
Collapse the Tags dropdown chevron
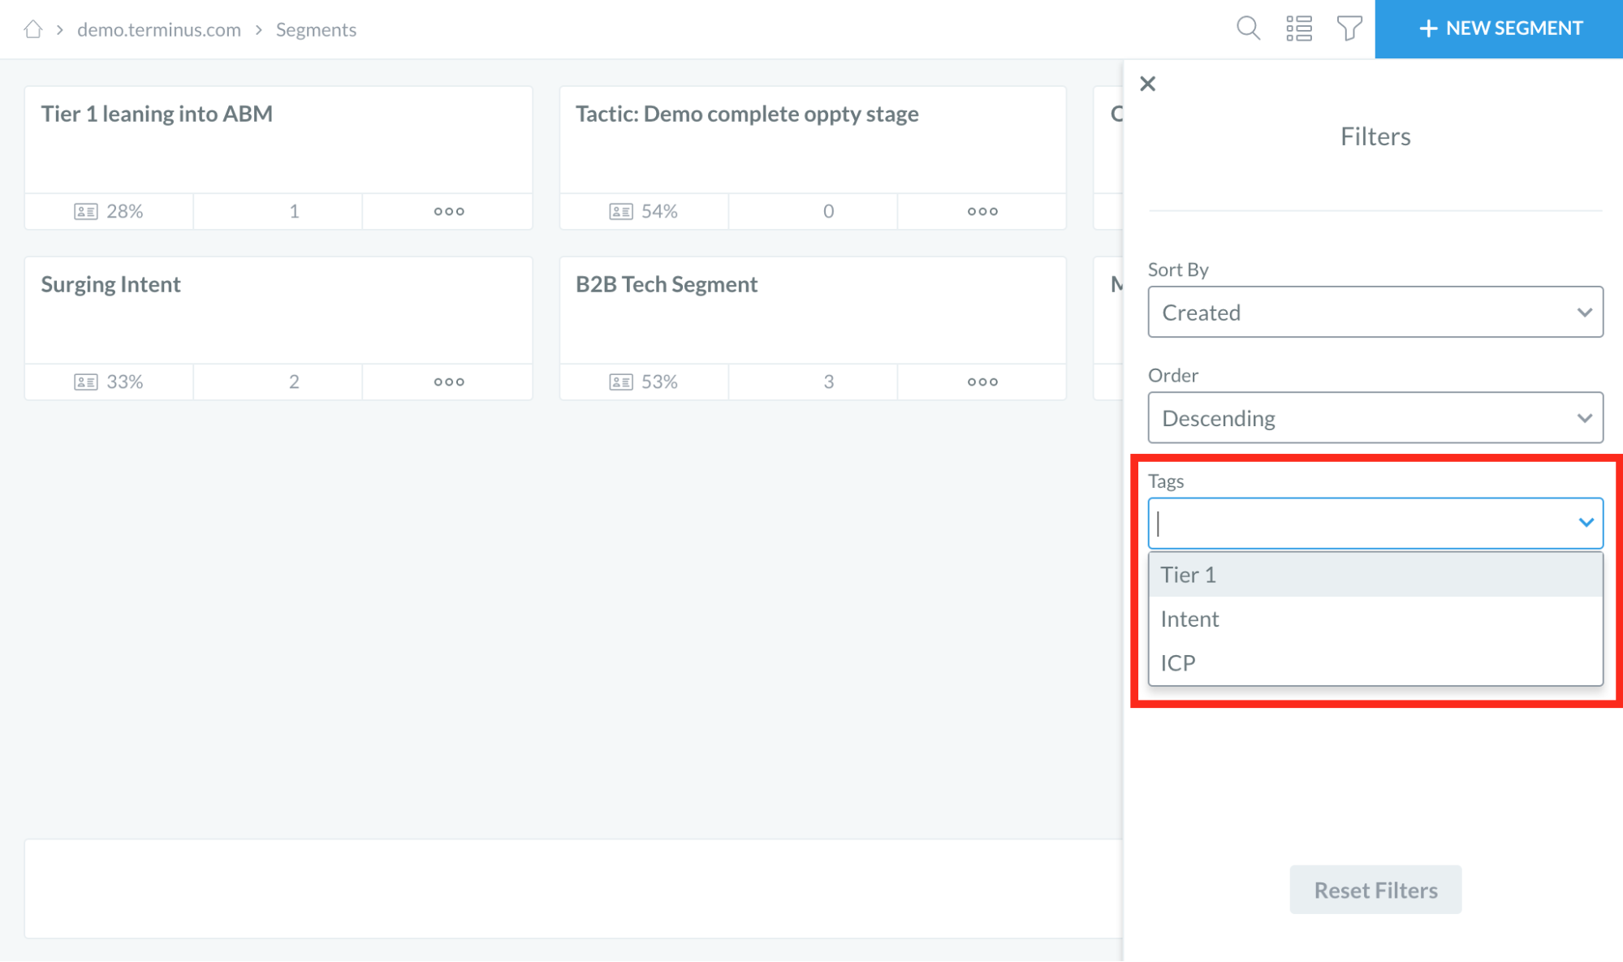(1585, 523)
